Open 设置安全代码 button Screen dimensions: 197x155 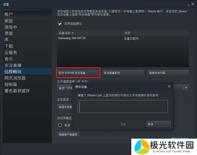[x=168, y=73]
